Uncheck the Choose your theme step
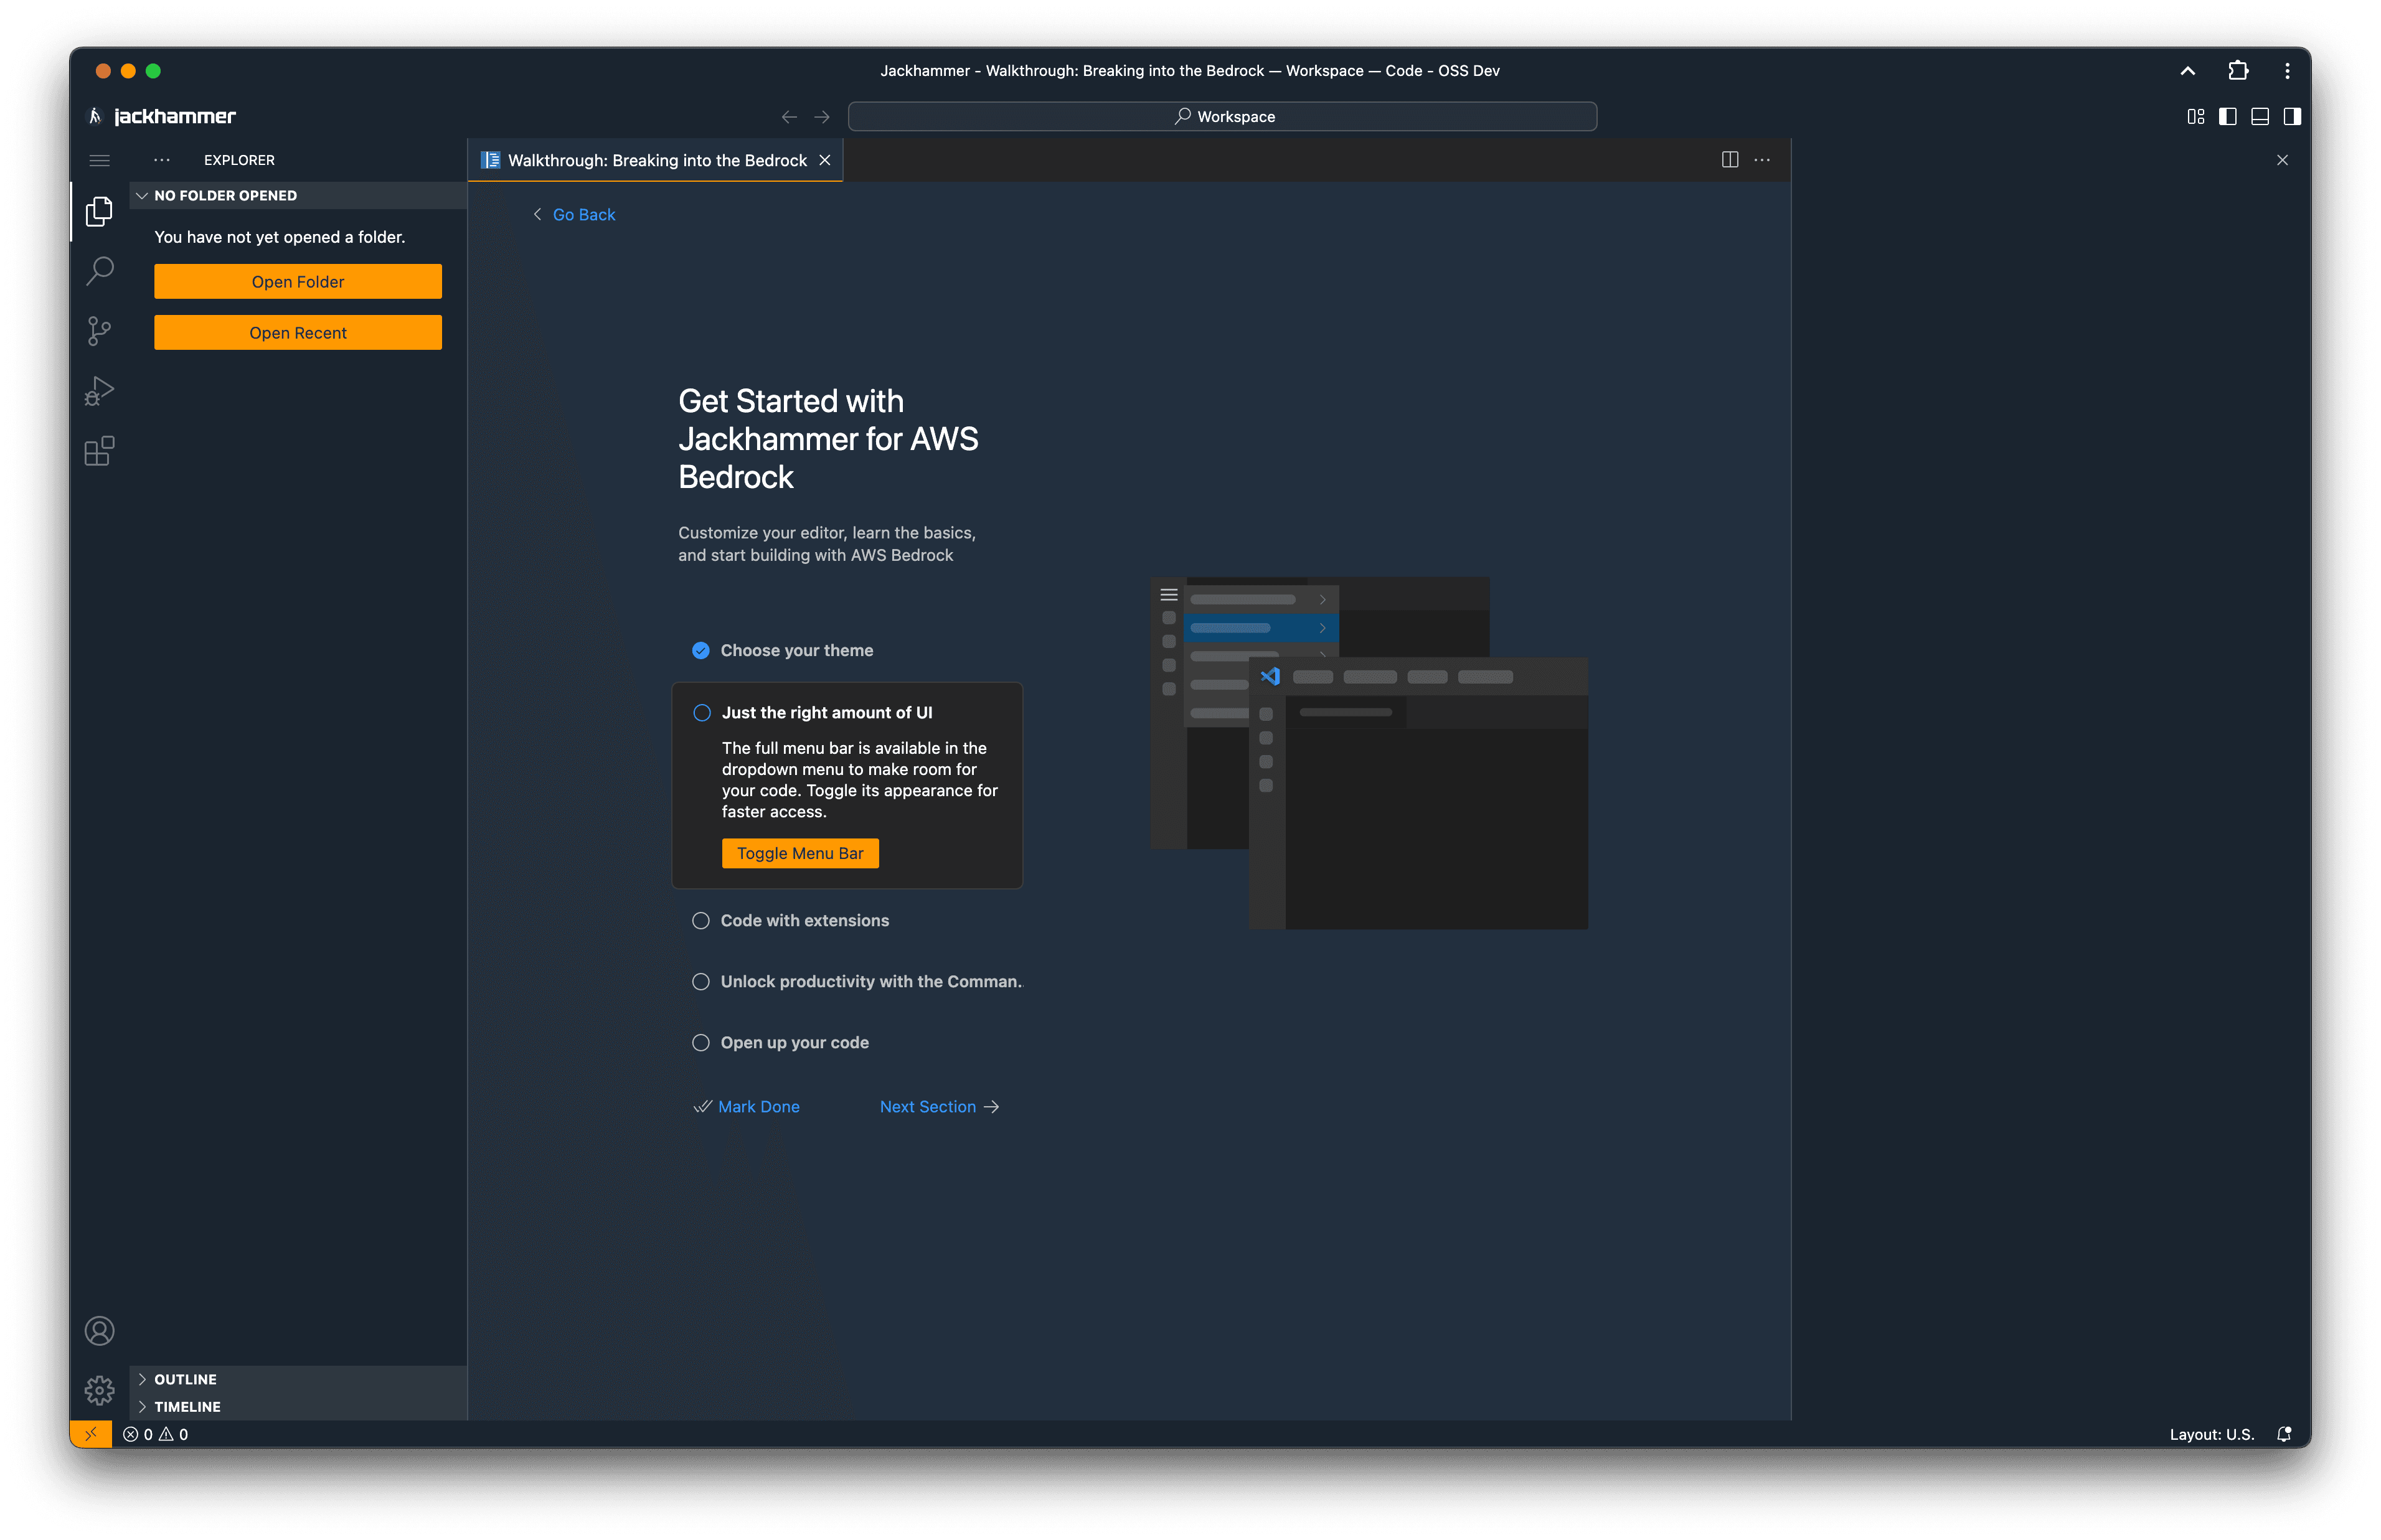The height and width of the screenshot is (1540, 2381). (x=701, y=651)
